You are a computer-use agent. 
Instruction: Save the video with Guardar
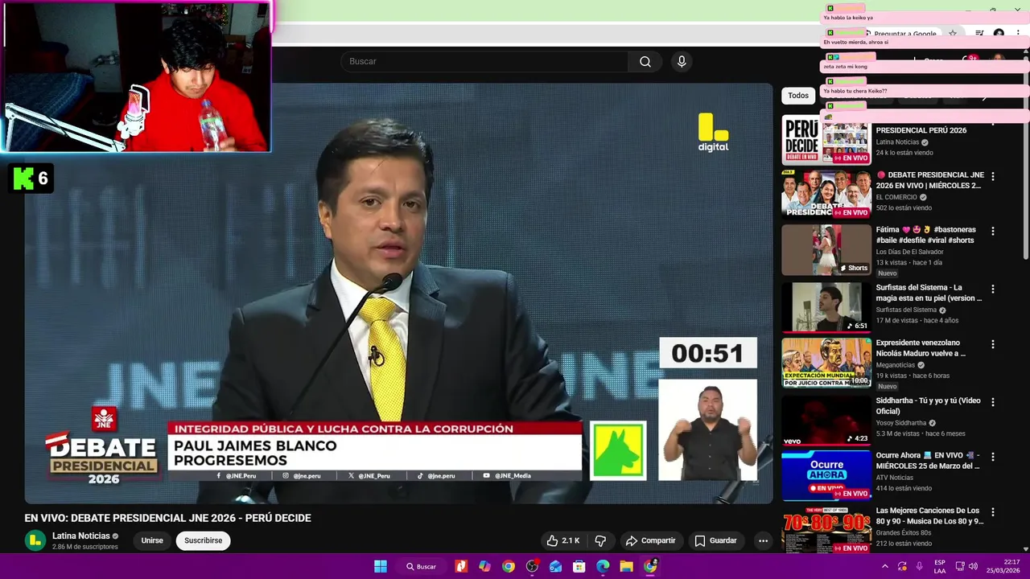(715, 540)
